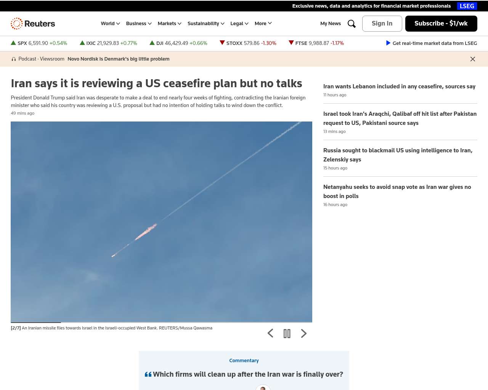This screenshot has width=488, height=390.
Task: Pause the image slideshow
Action: click(287, 334)
